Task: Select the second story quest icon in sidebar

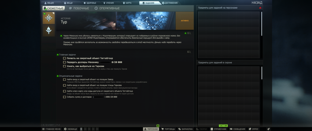Action: click(x=49, y=31)
